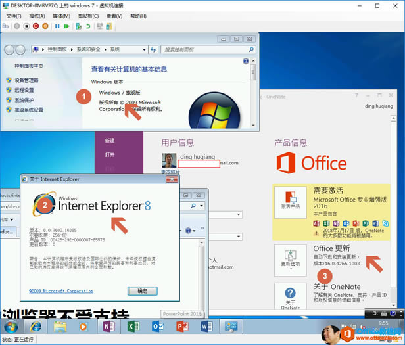
Task: Open Windows Explorer from the taskbar
Action: coord(60,327)
